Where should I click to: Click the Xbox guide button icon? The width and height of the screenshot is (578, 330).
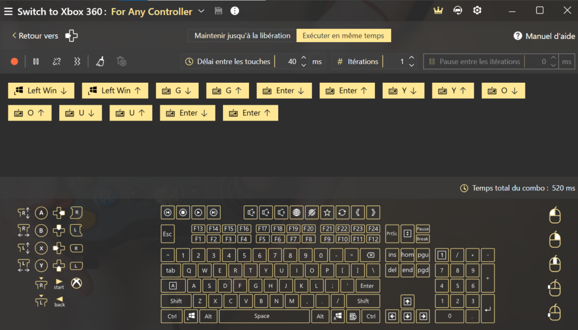[76, 283]
